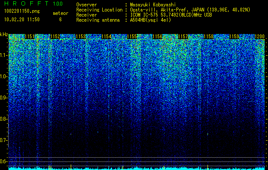Click yellow meteor tick just before 1155
This screenshot has height=170, width=268.
coord(123,167)
